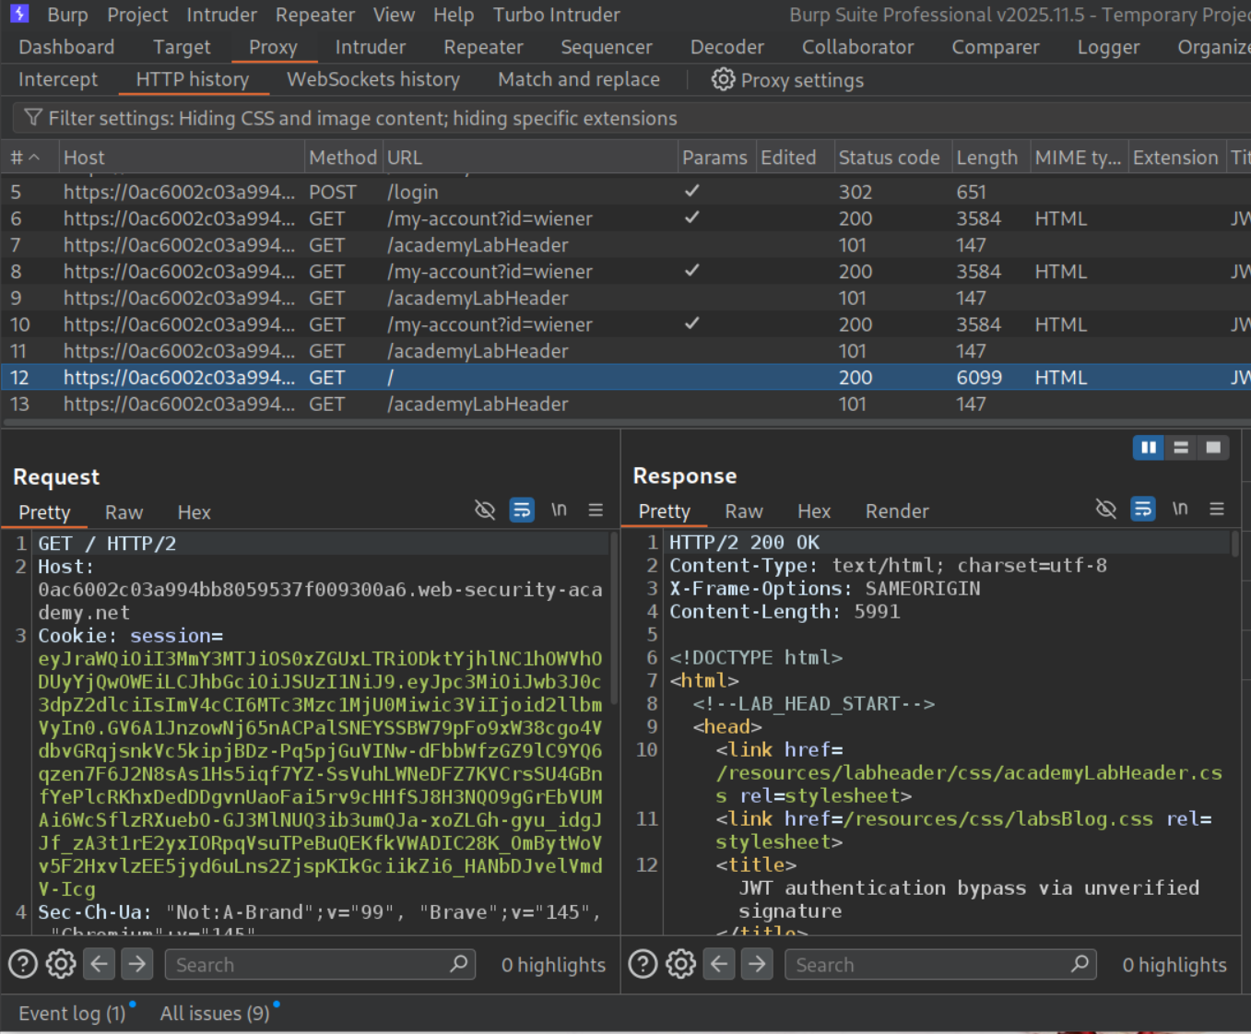
Task: Switch to tabbed single-pane layout icon
Action: click(x=1213, y=448)
